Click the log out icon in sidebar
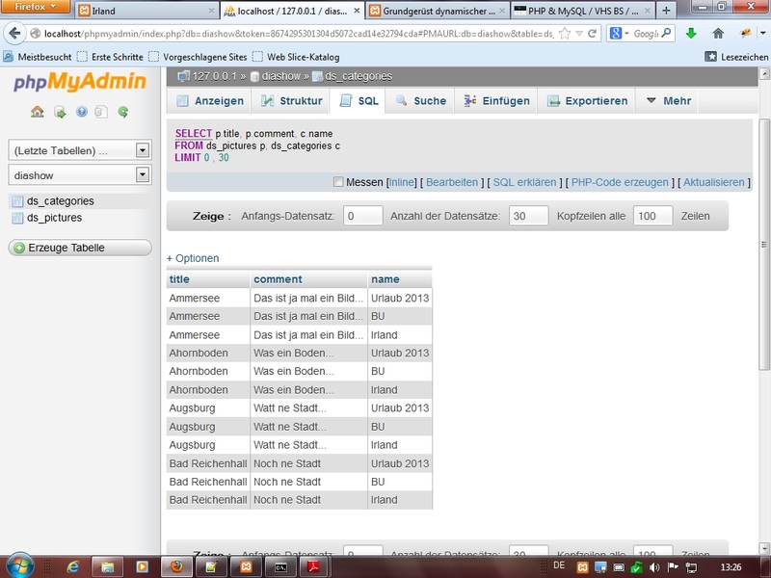Image resolution: width=771 pixels, height=578 pixels. (60, 113)
